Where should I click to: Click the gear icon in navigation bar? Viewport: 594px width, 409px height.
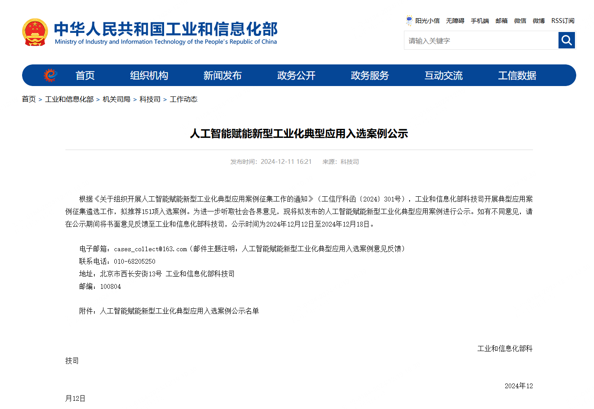click(x=50, y=75)
